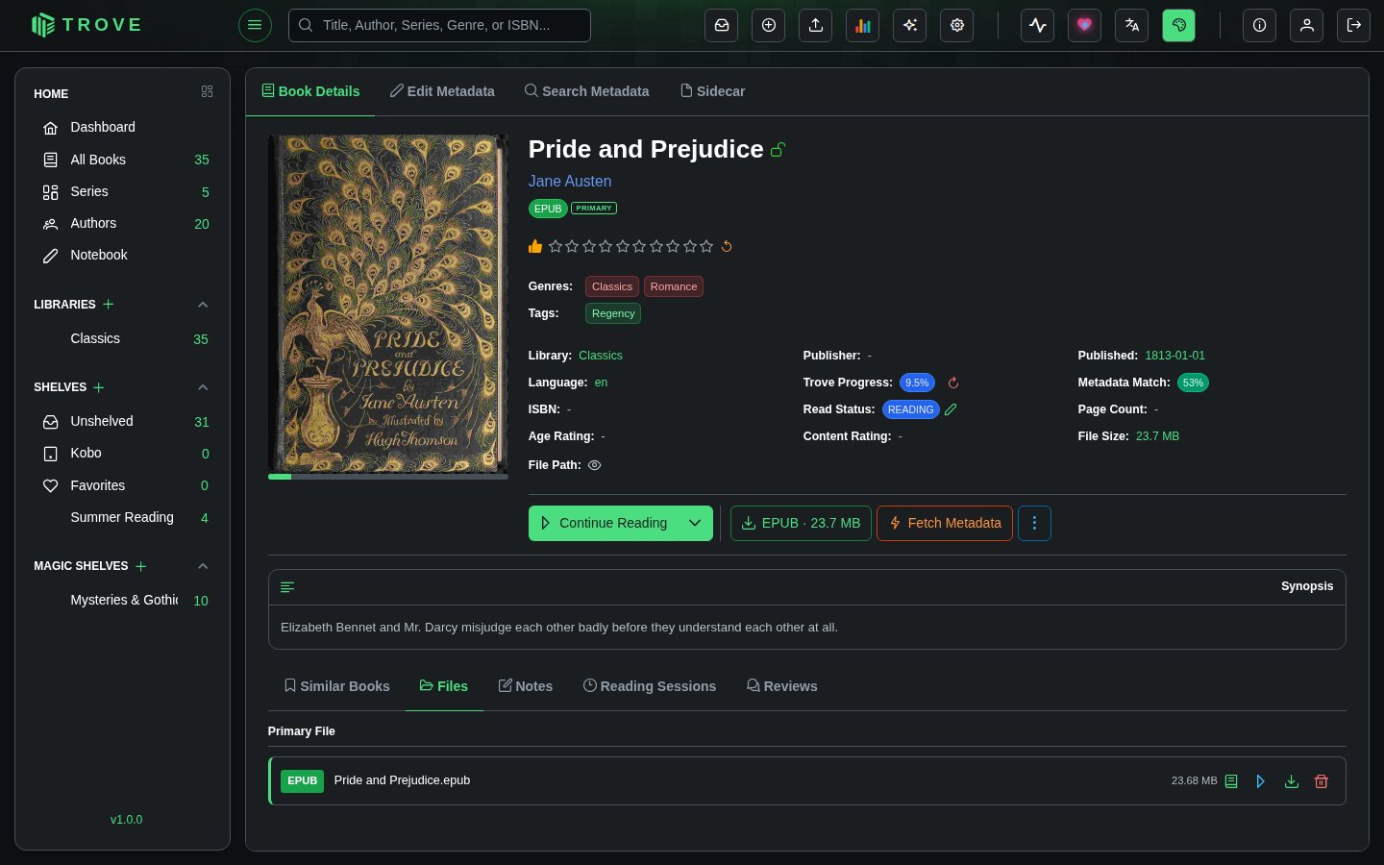The height and width of the screenshot is (865, 1384).
Task: Open the info circle icon
Action: pos(1260,25)
